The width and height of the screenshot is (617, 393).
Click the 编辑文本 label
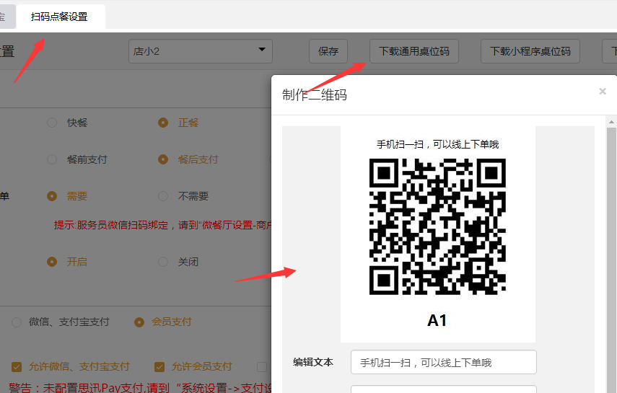click(x=312, y=362)
